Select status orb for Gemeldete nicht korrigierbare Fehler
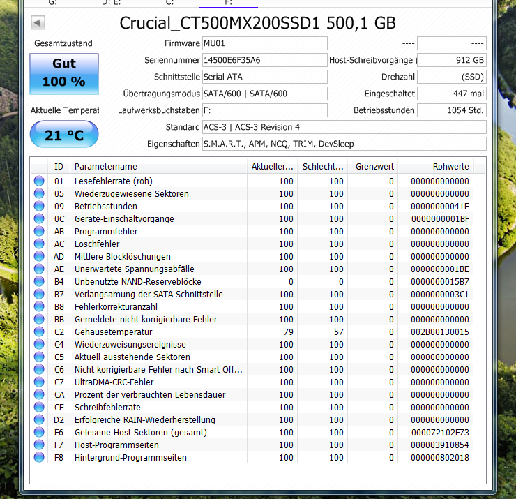The image size is (516, 499). [x=39, y=319]
